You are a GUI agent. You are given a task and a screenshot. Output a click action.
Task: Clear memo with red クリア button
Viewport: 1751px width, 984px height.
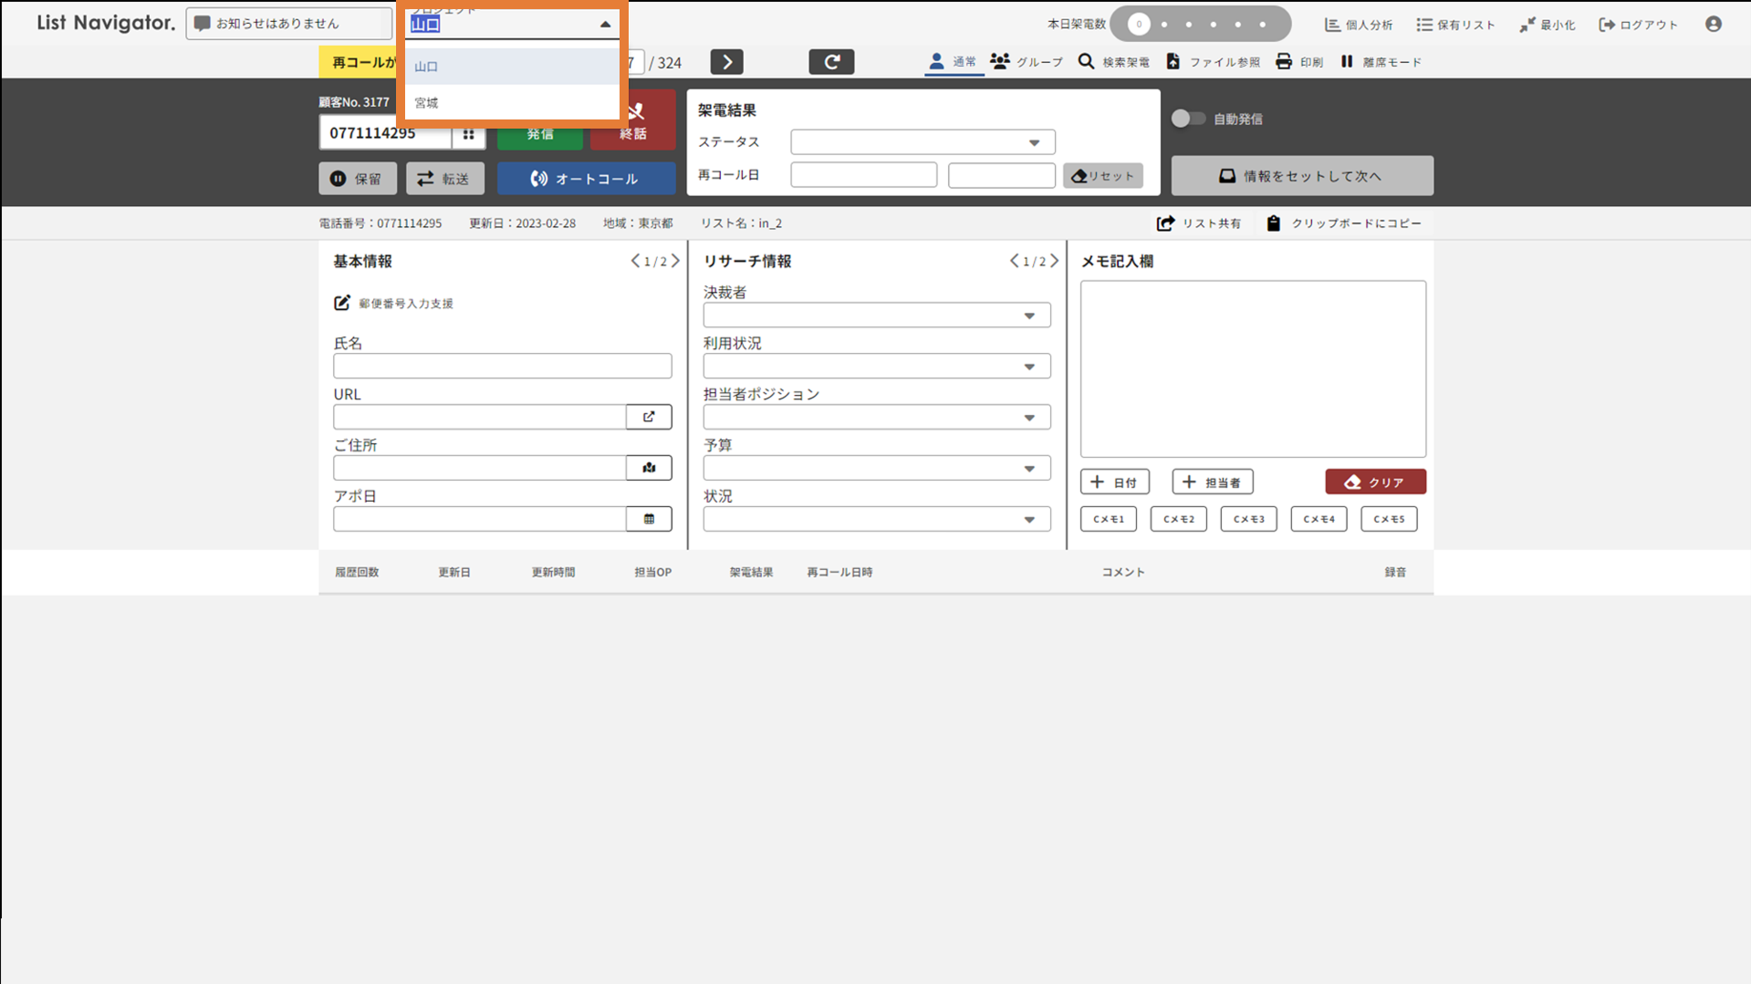click(1374, 482)
